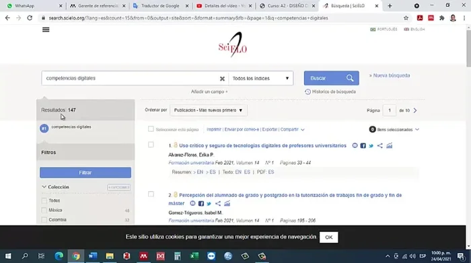This screenshot has height=263, width=471.
Task: Go back in browser history
Action: click(7, 18)
